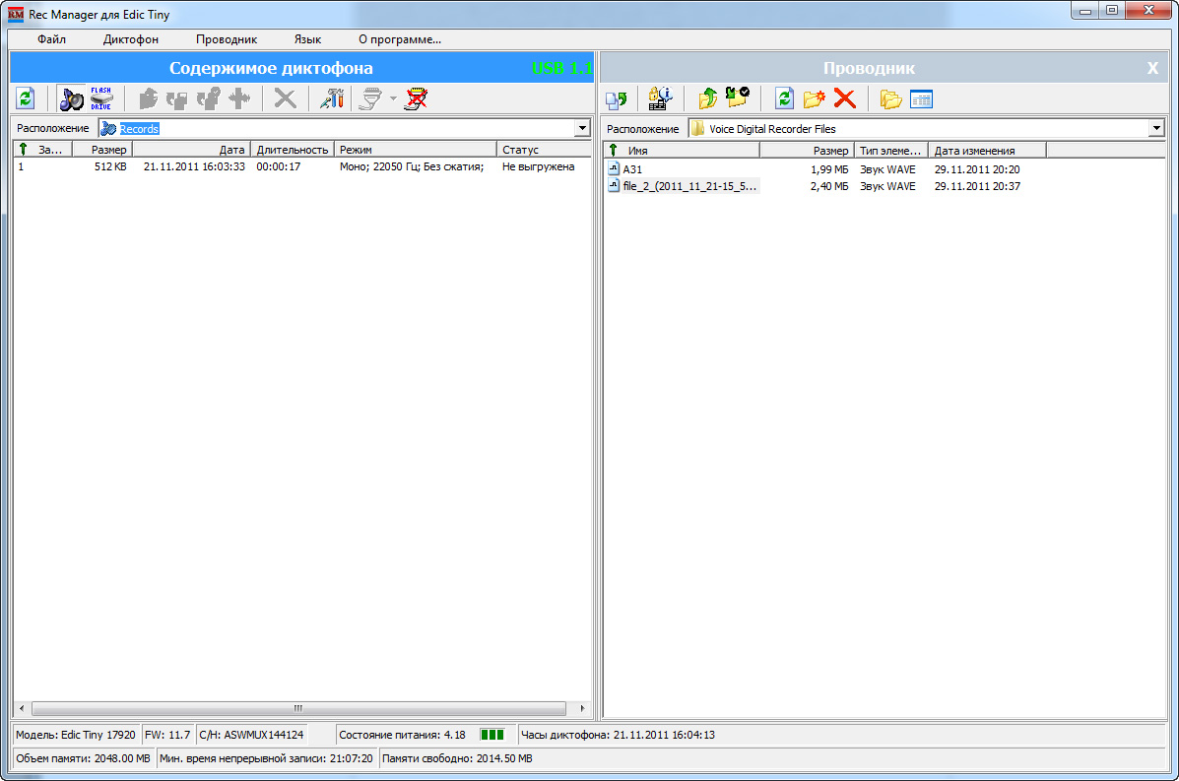The image size is (1179, 781).
Task: Open the Язык menu
Action: pyautogui.click(x=307, y=39)
